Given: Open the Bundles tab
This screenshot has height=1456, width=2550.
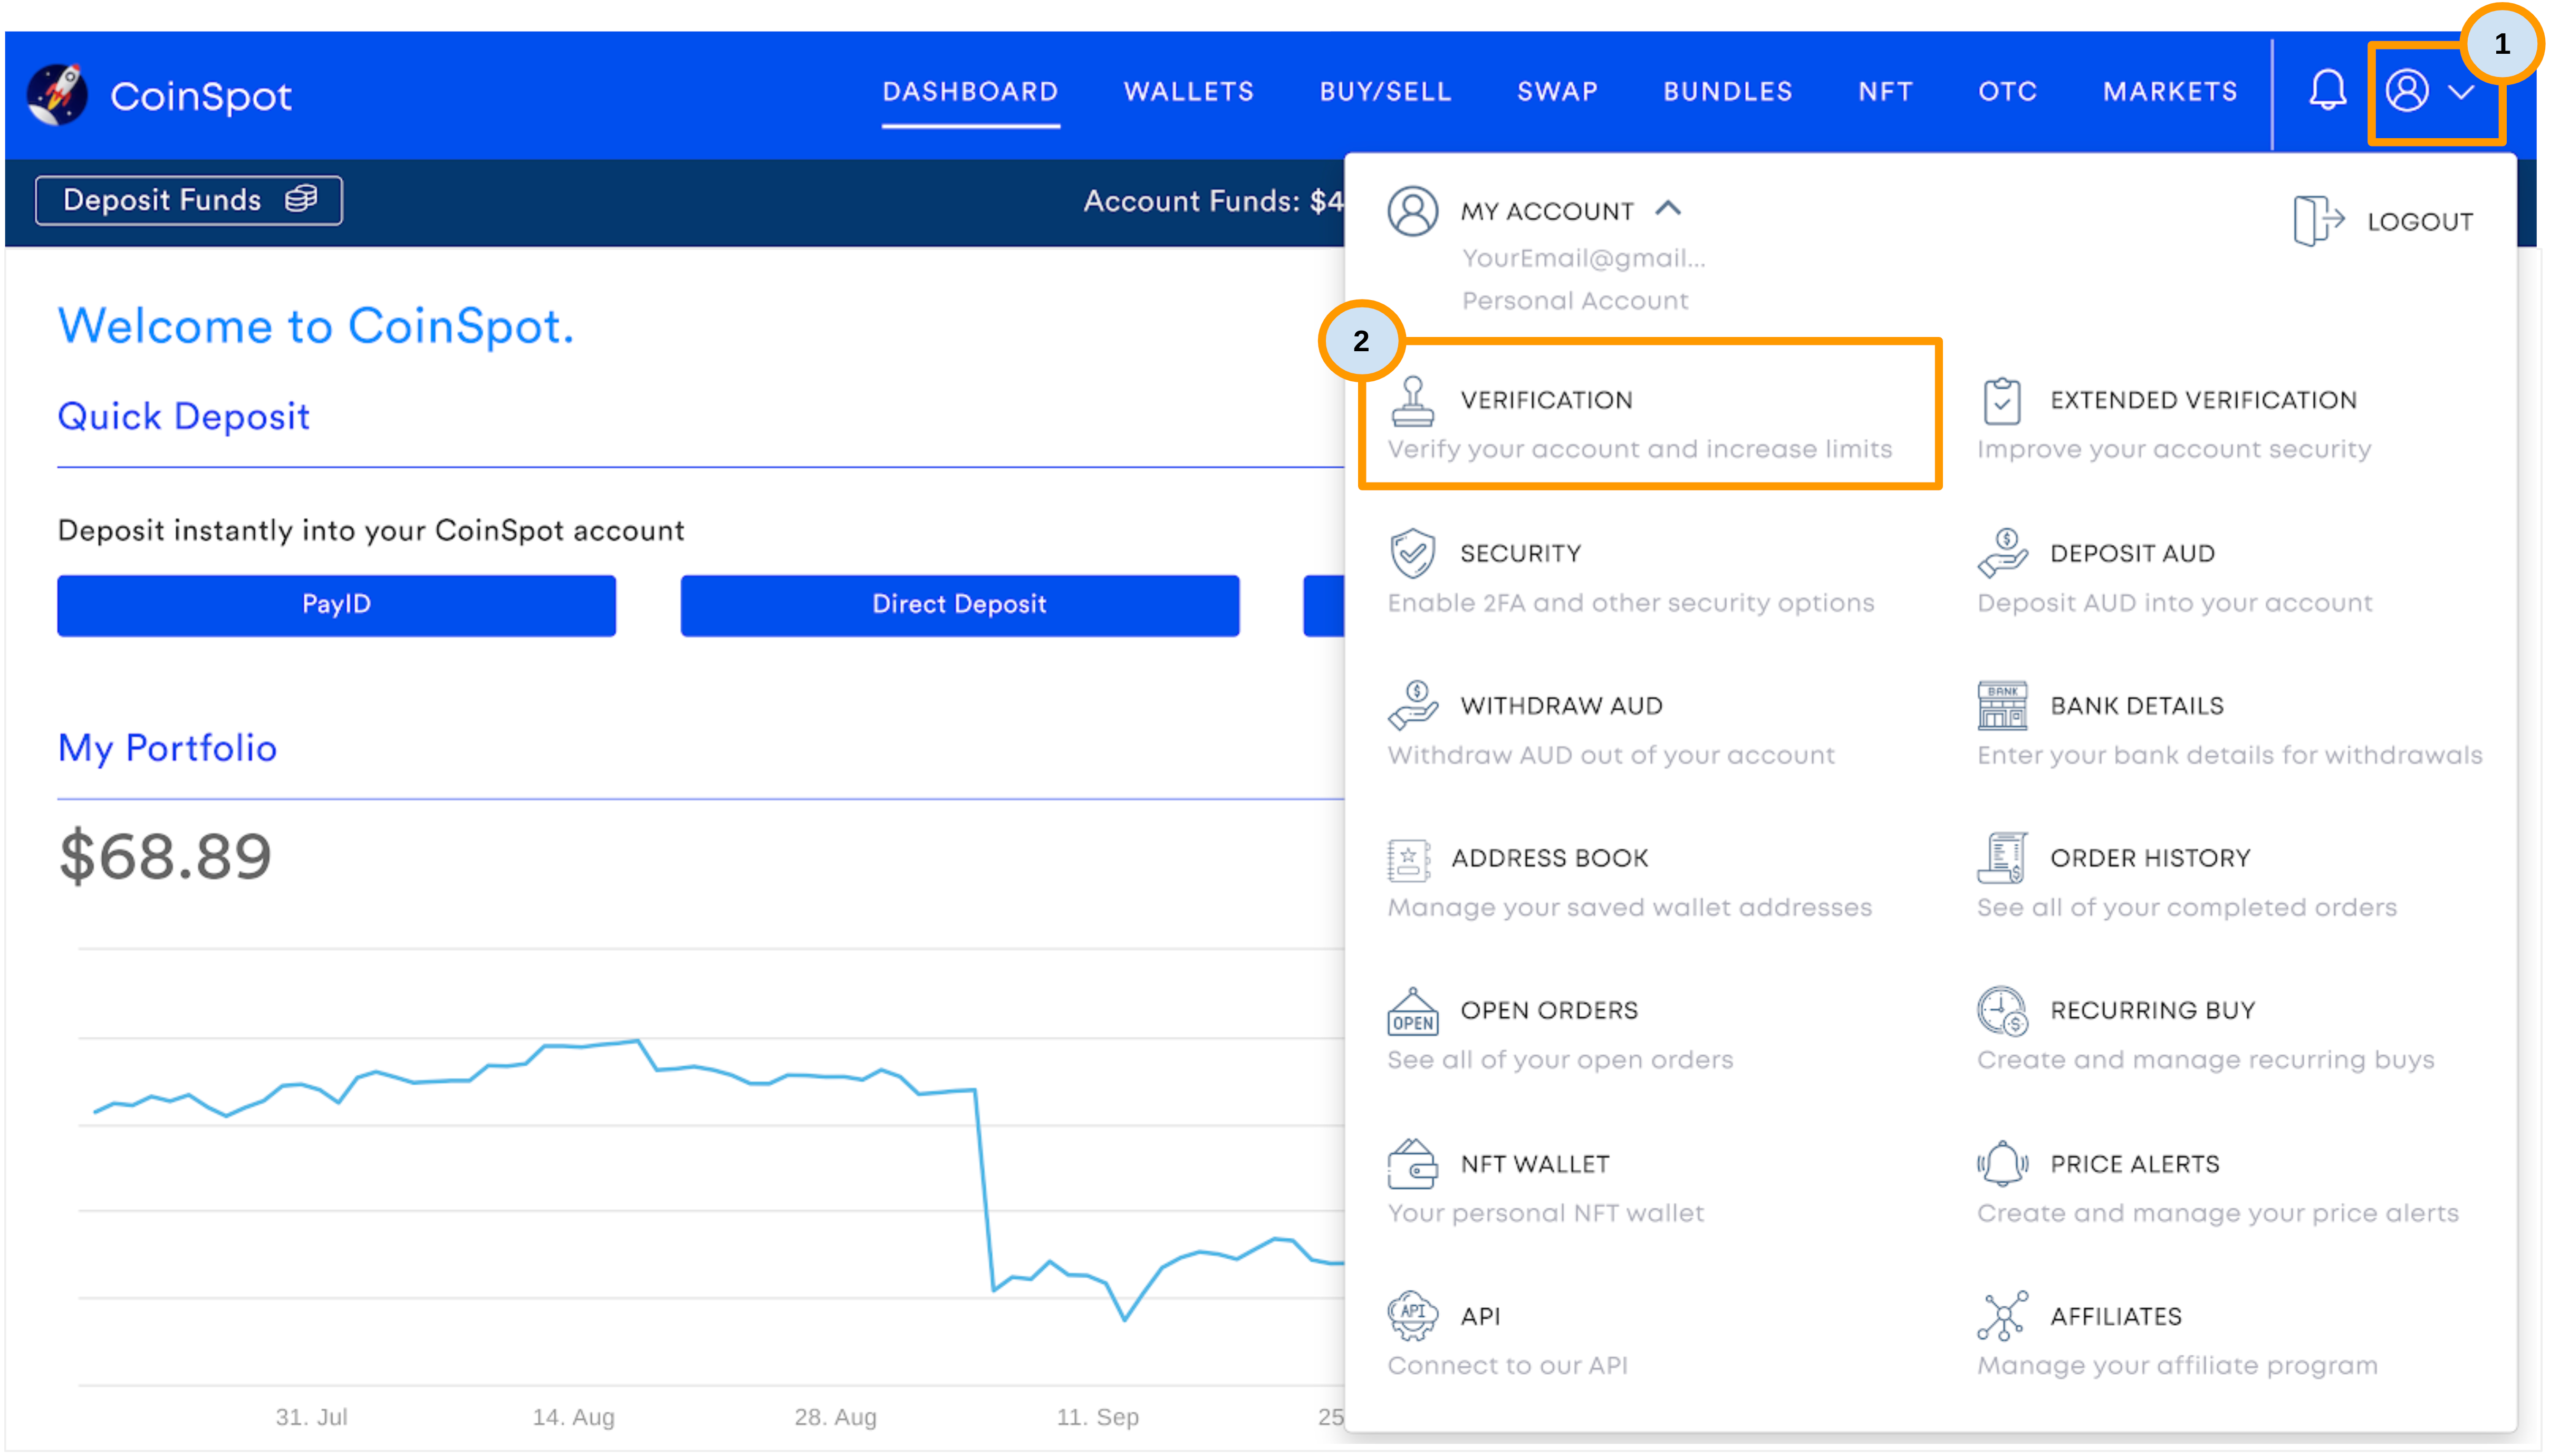Looking at the screenshot, I should pyautogui.click(x=1727, y=91).
